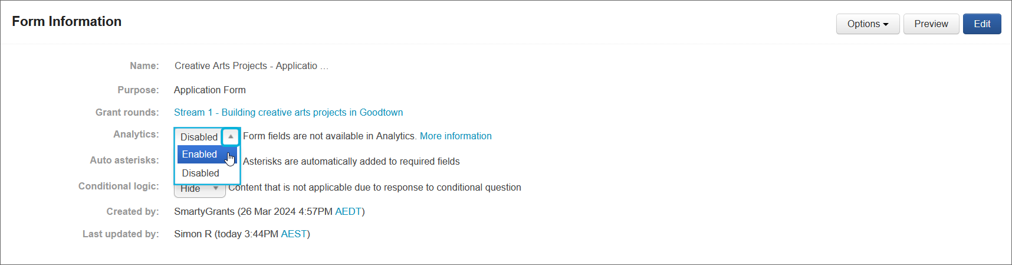The height and width of the screenshot is (265, 1012).
Task: Expand the Conditional logic Hide dropdown arrow
Action: pyautogui.click(x=216, y=189)
